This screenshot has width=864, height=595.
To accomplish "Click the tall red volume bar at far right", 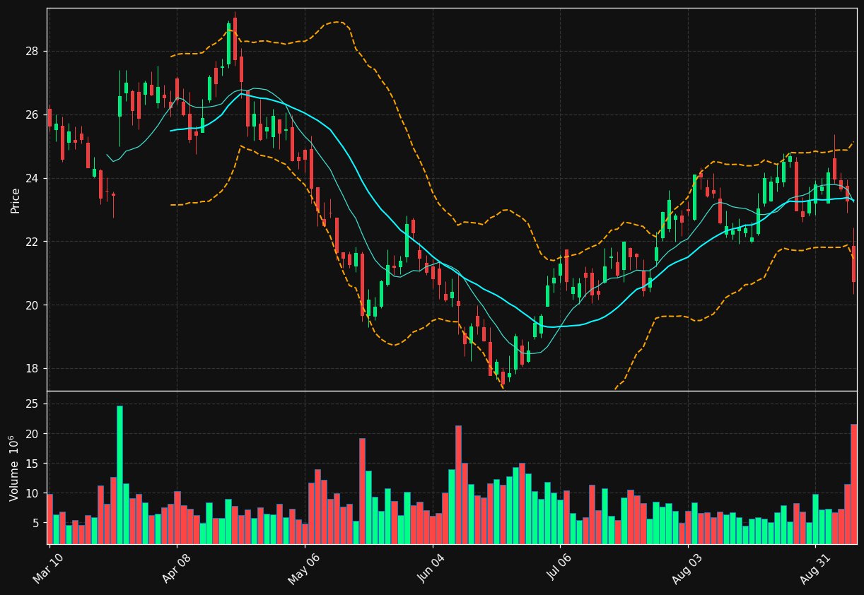I will tap(853, 484).
